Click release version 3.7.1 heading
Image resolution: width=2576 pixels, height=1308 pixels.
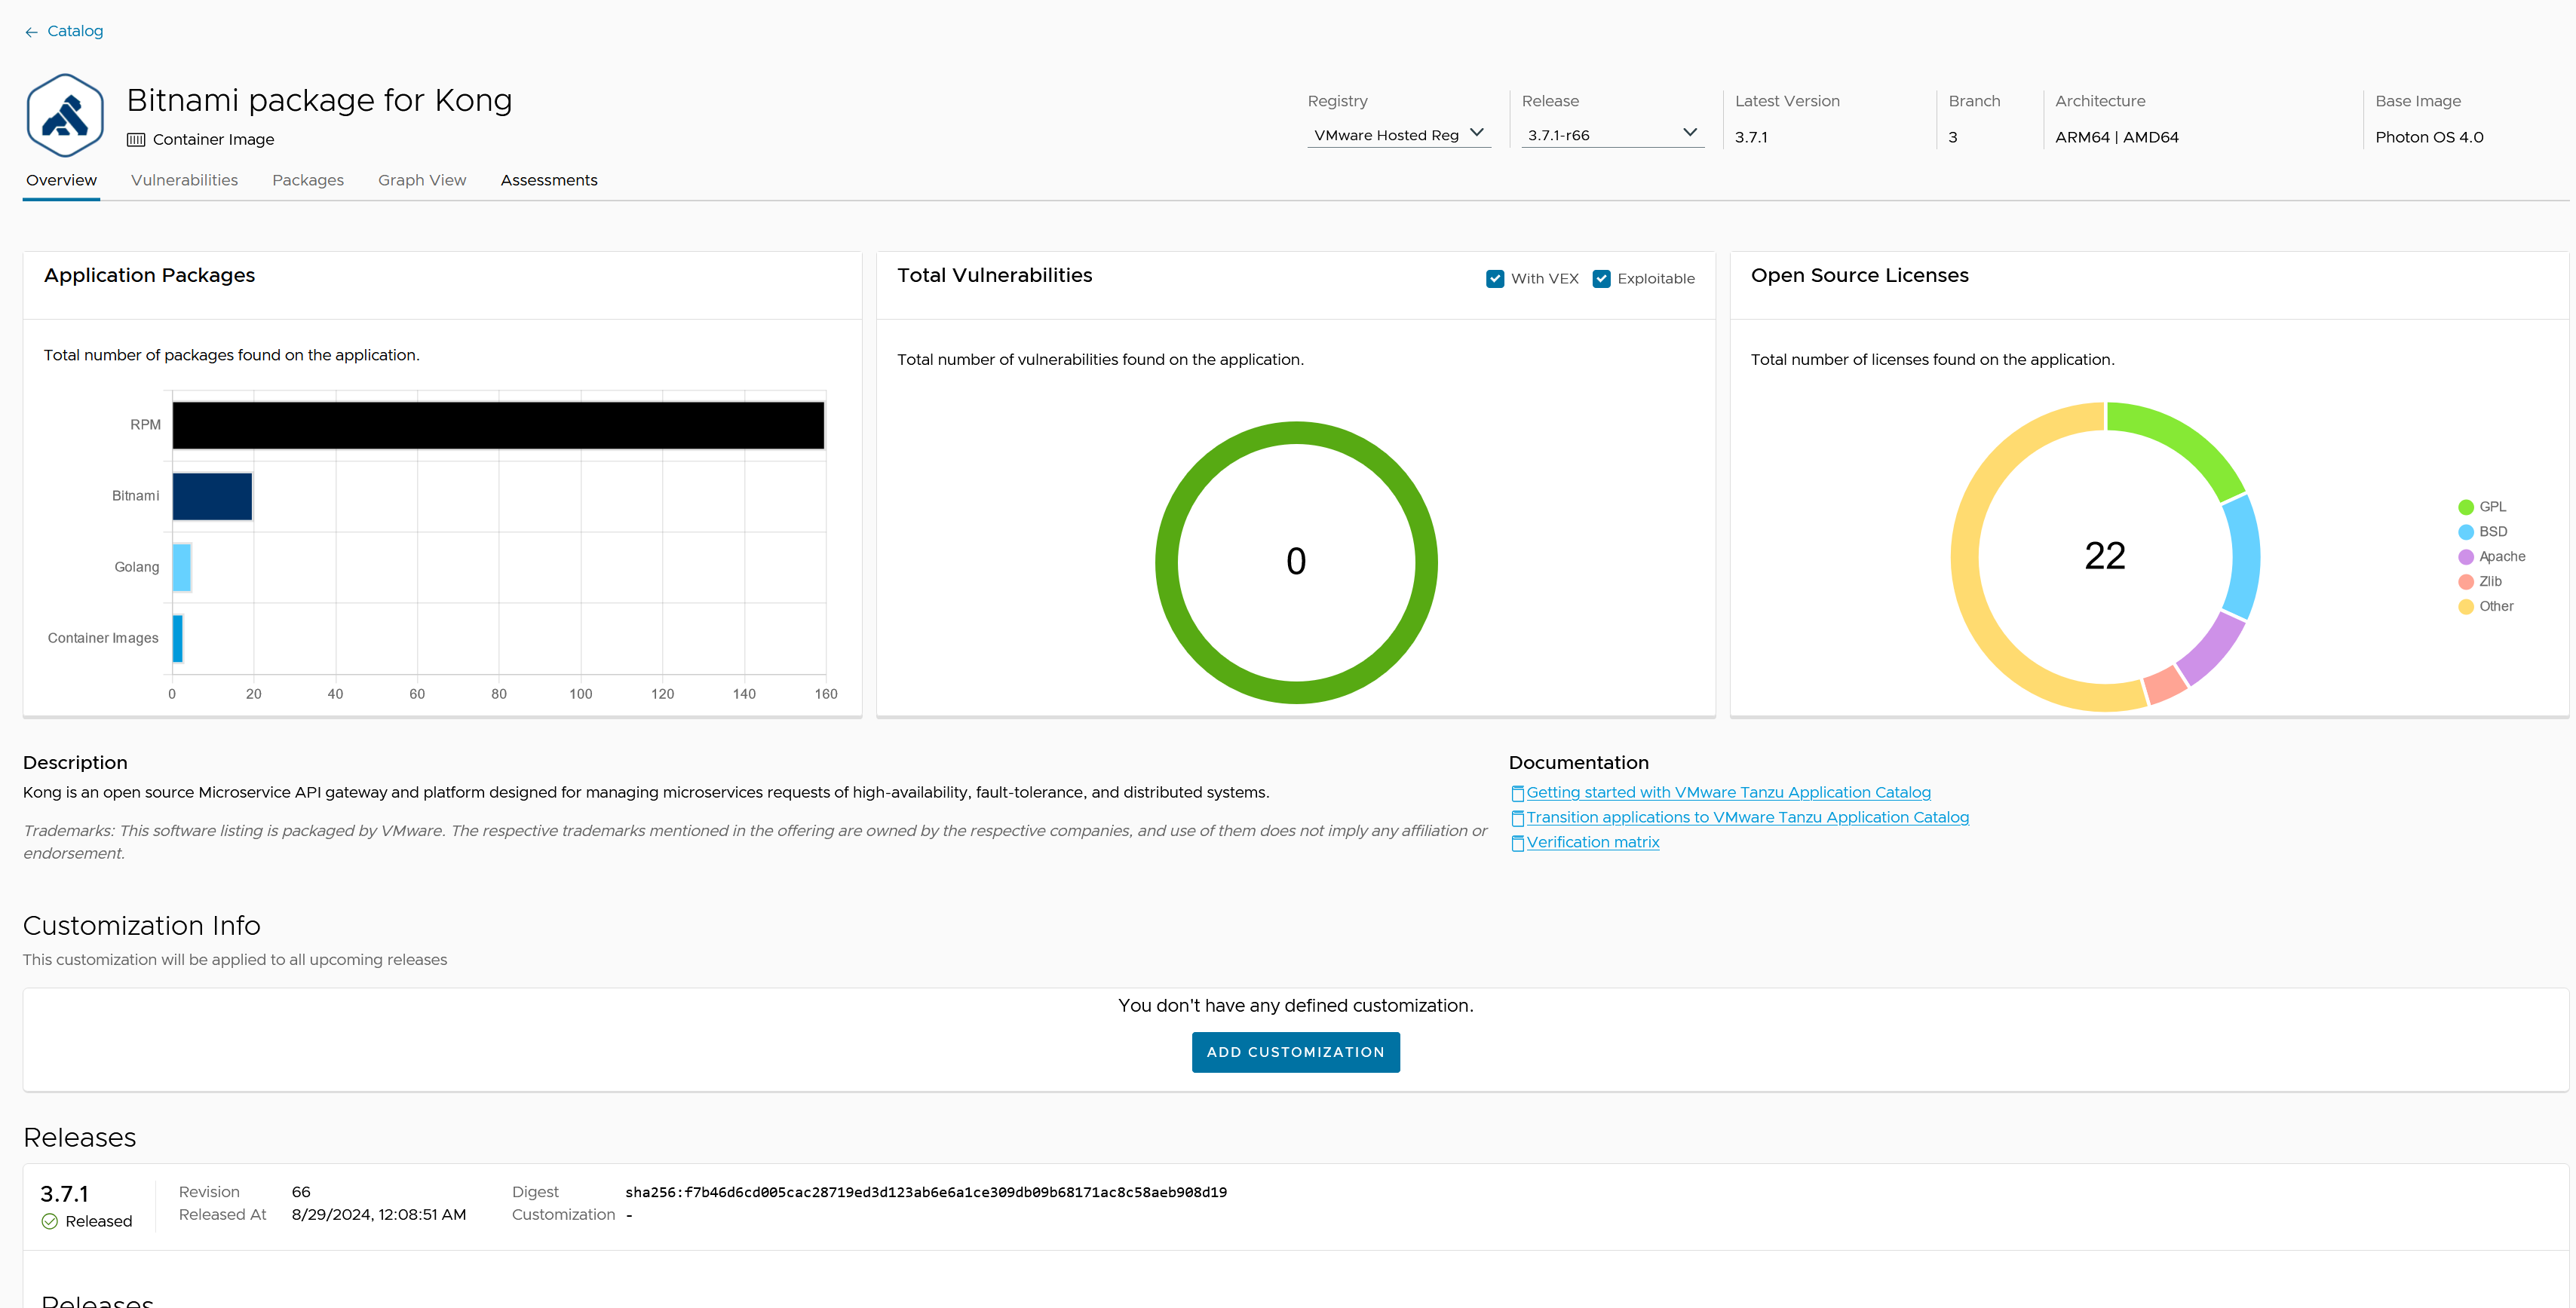click(64, 1194)
